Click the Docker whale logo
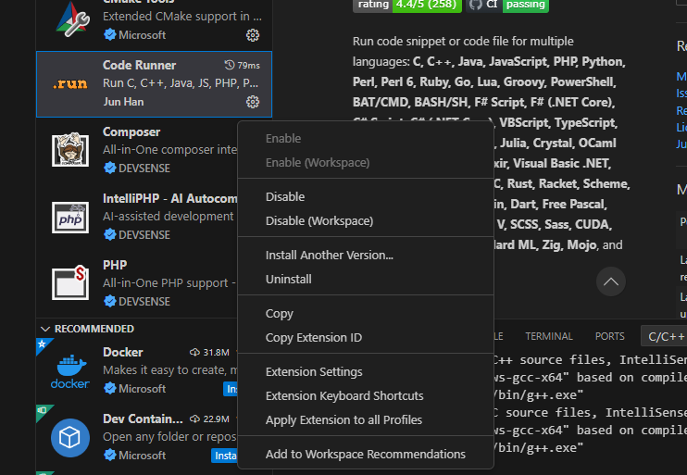 70,371
